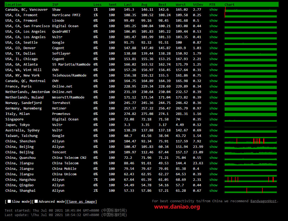Image resolution: width=288 pixels, height=221 pixels.
Task: Show MTR for Canada, BC, Vancouver Shaw
Action: [x=213, y=10]
